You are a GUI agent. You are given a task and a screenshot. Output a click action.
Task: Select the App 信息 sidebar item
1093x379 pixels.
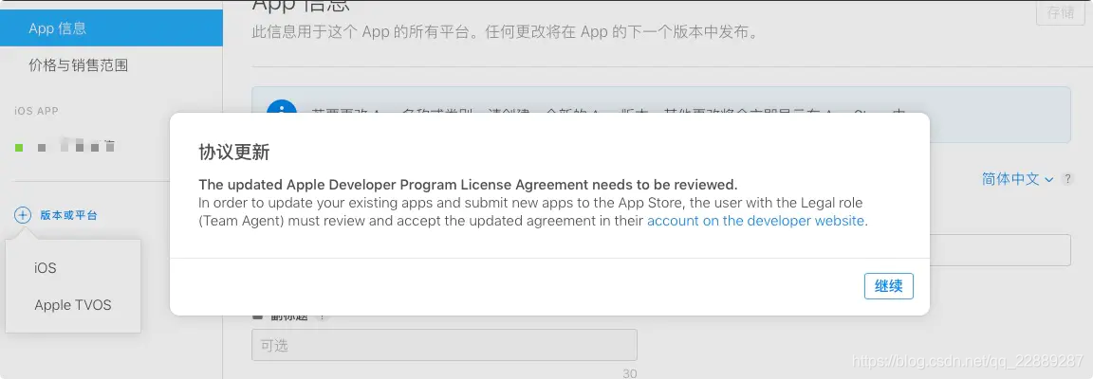click(112, 28)
